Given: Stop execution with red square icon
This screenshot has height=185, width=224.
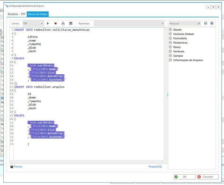Looking at the screenshot, I should [x=56, y=23].
